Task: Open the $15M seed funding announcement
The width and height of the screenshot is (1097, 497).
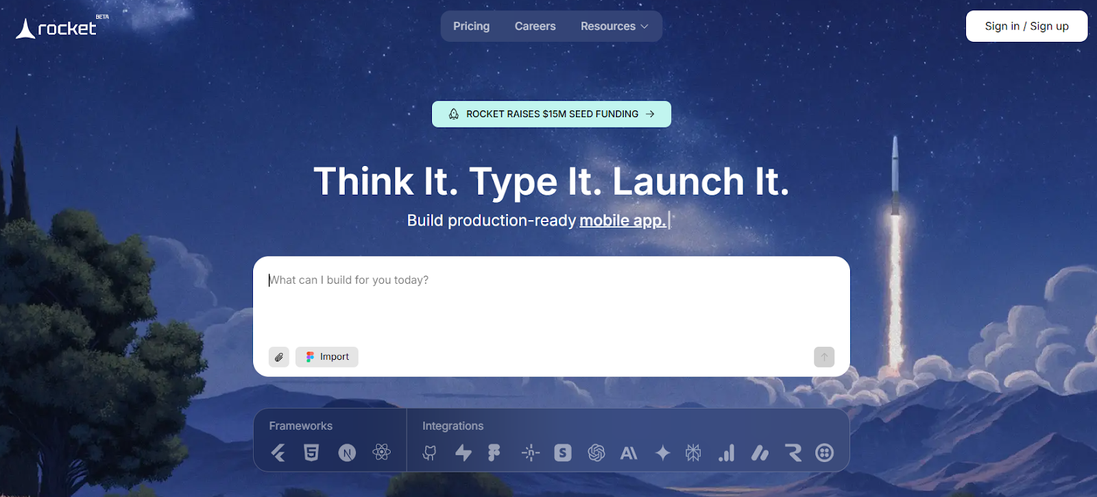Action: tap(551, 114)
